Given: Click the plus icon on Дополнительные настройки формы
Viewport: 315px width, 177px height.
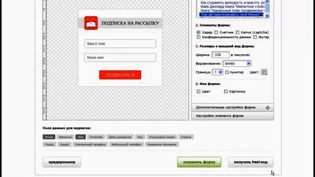Looking at the screenshot, I should coord(268,108).
